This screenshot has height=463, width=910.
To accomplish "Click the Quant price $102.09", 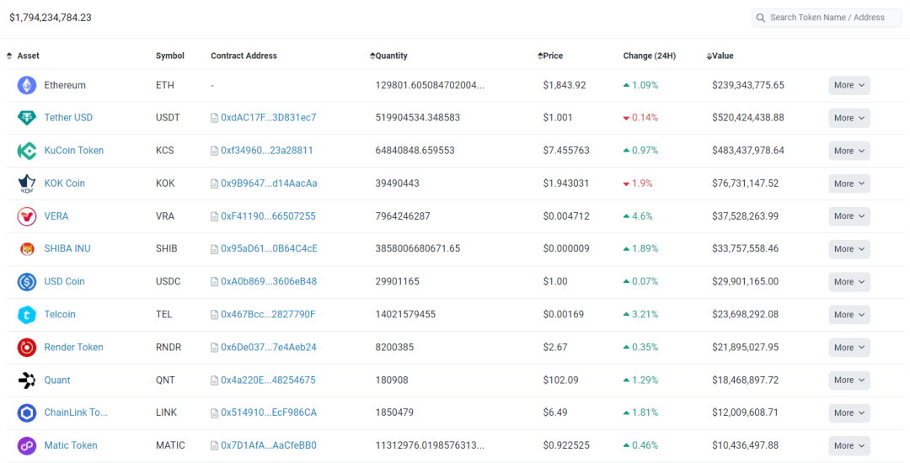I will [560, 381].
